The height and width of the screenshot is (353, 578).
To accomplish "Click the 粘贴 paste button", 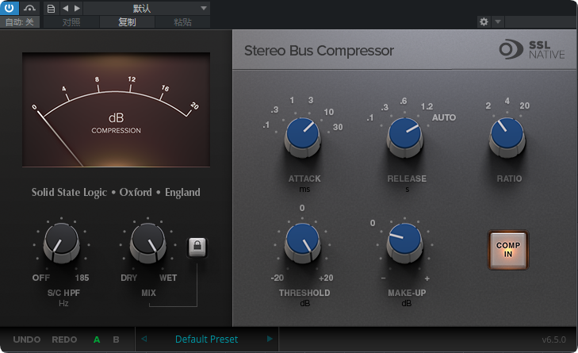I will [182, 22].
